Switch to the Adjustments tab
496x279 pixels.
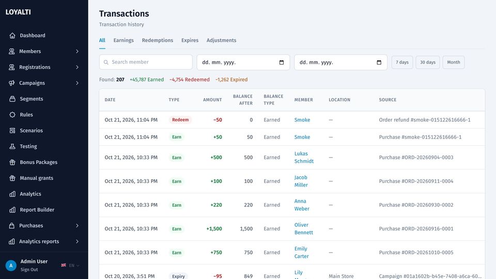[222, 40]
